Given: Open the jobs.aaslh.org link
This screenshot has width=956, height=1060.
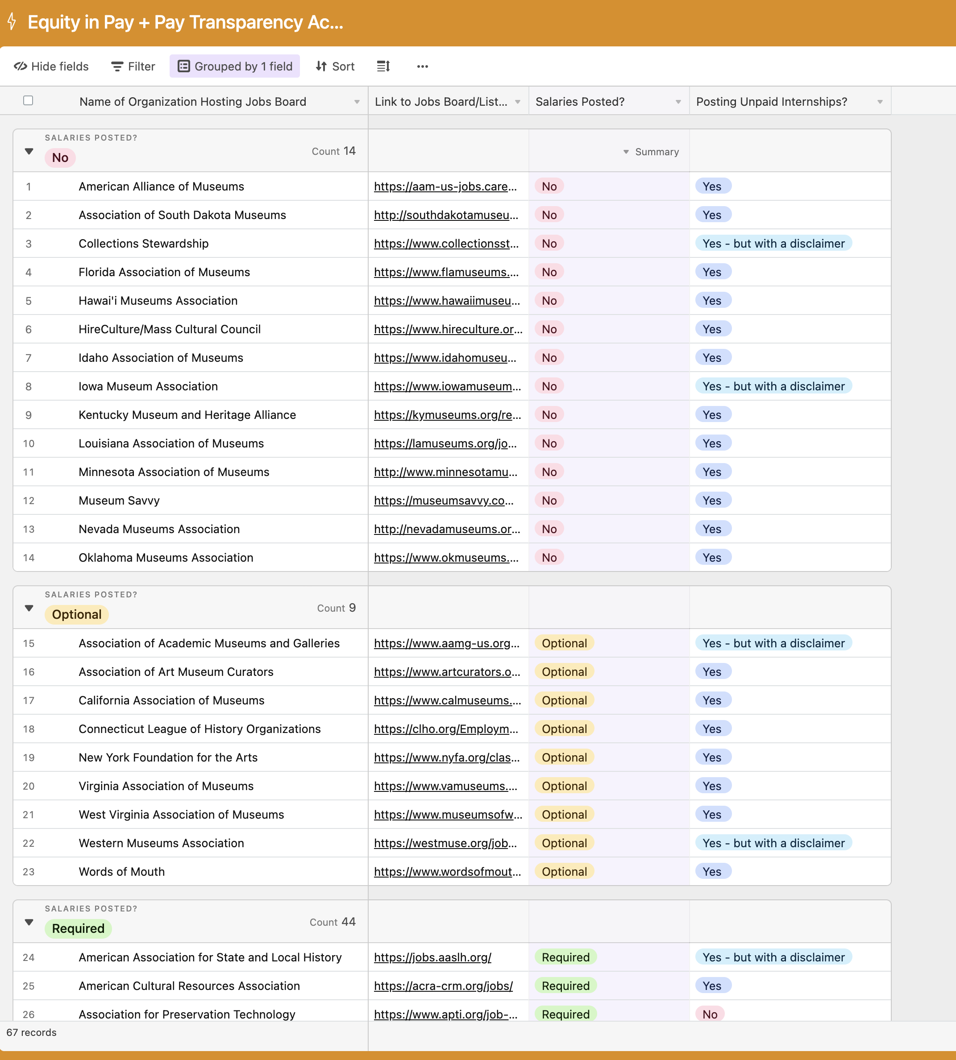Looking at the screenshot, I should point(432,957).
